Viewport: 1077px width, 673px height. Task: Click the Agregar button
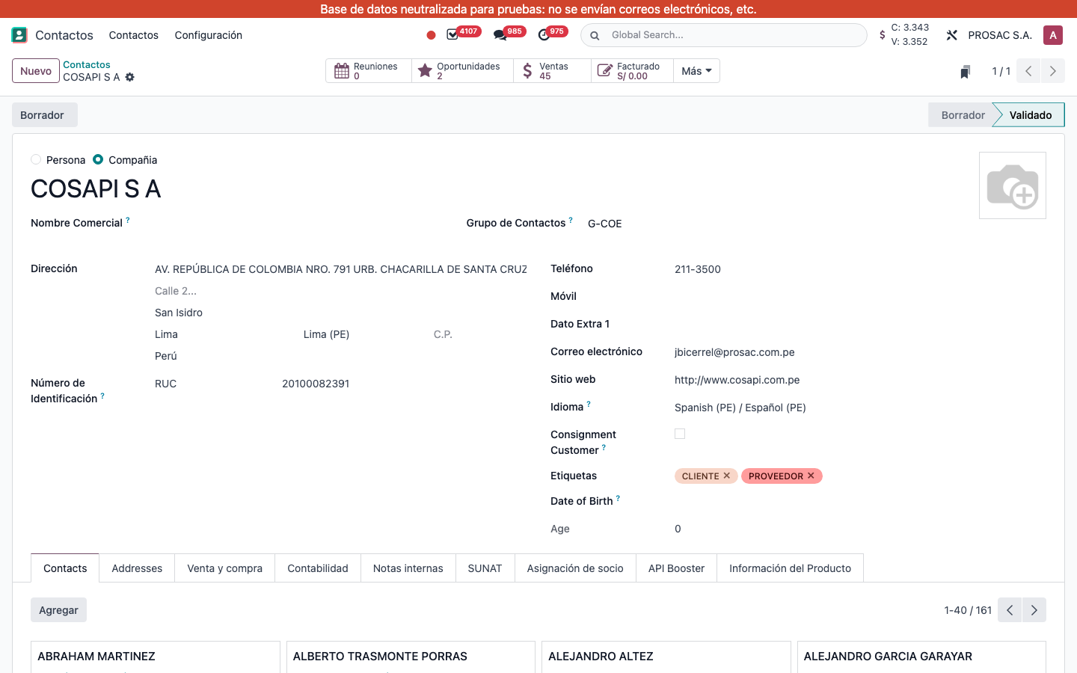[x=58, y=610]
